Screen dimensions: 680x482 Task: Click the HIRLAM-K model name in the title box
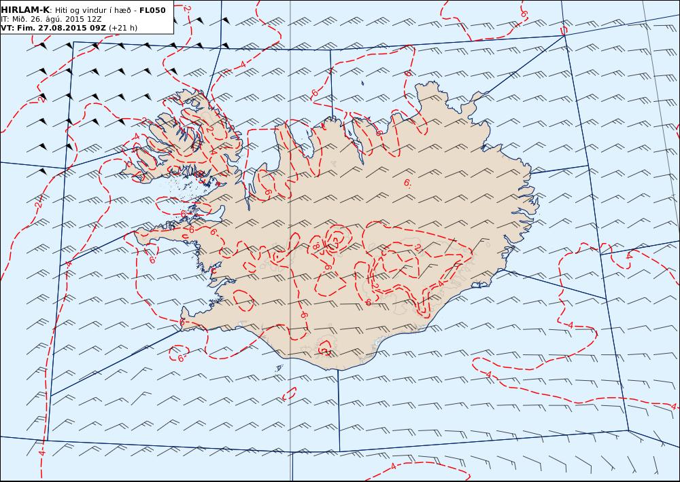[x=25, y=10]
